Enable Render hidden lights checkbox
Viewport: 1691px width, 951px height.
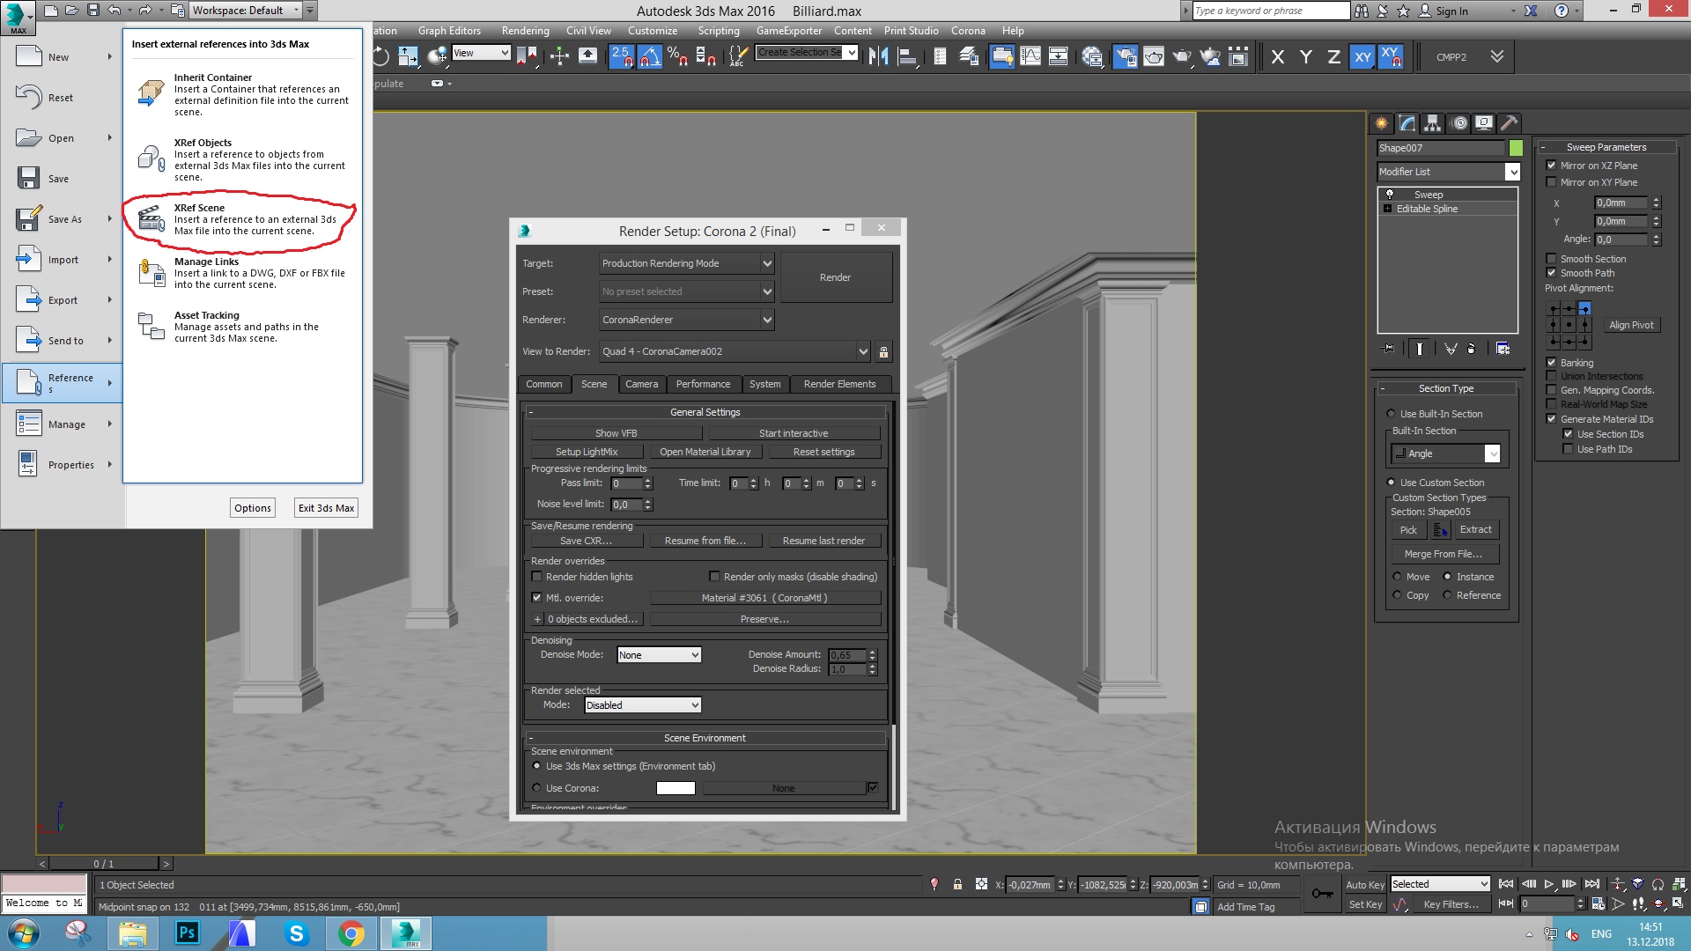538,577
